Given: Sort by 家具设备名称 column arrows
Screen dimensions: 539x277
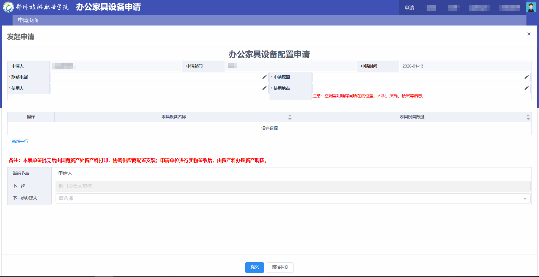Looking at the screenshot, I should tap(290, 117).
